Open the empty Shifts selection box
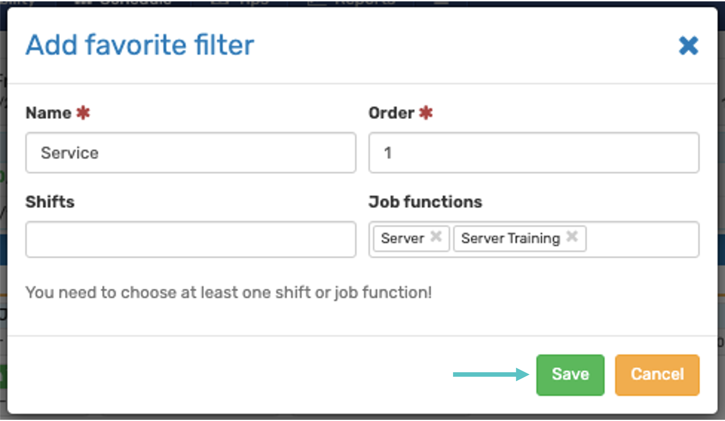Viewport: 725px width, 421px height. (x=191, y=239)
